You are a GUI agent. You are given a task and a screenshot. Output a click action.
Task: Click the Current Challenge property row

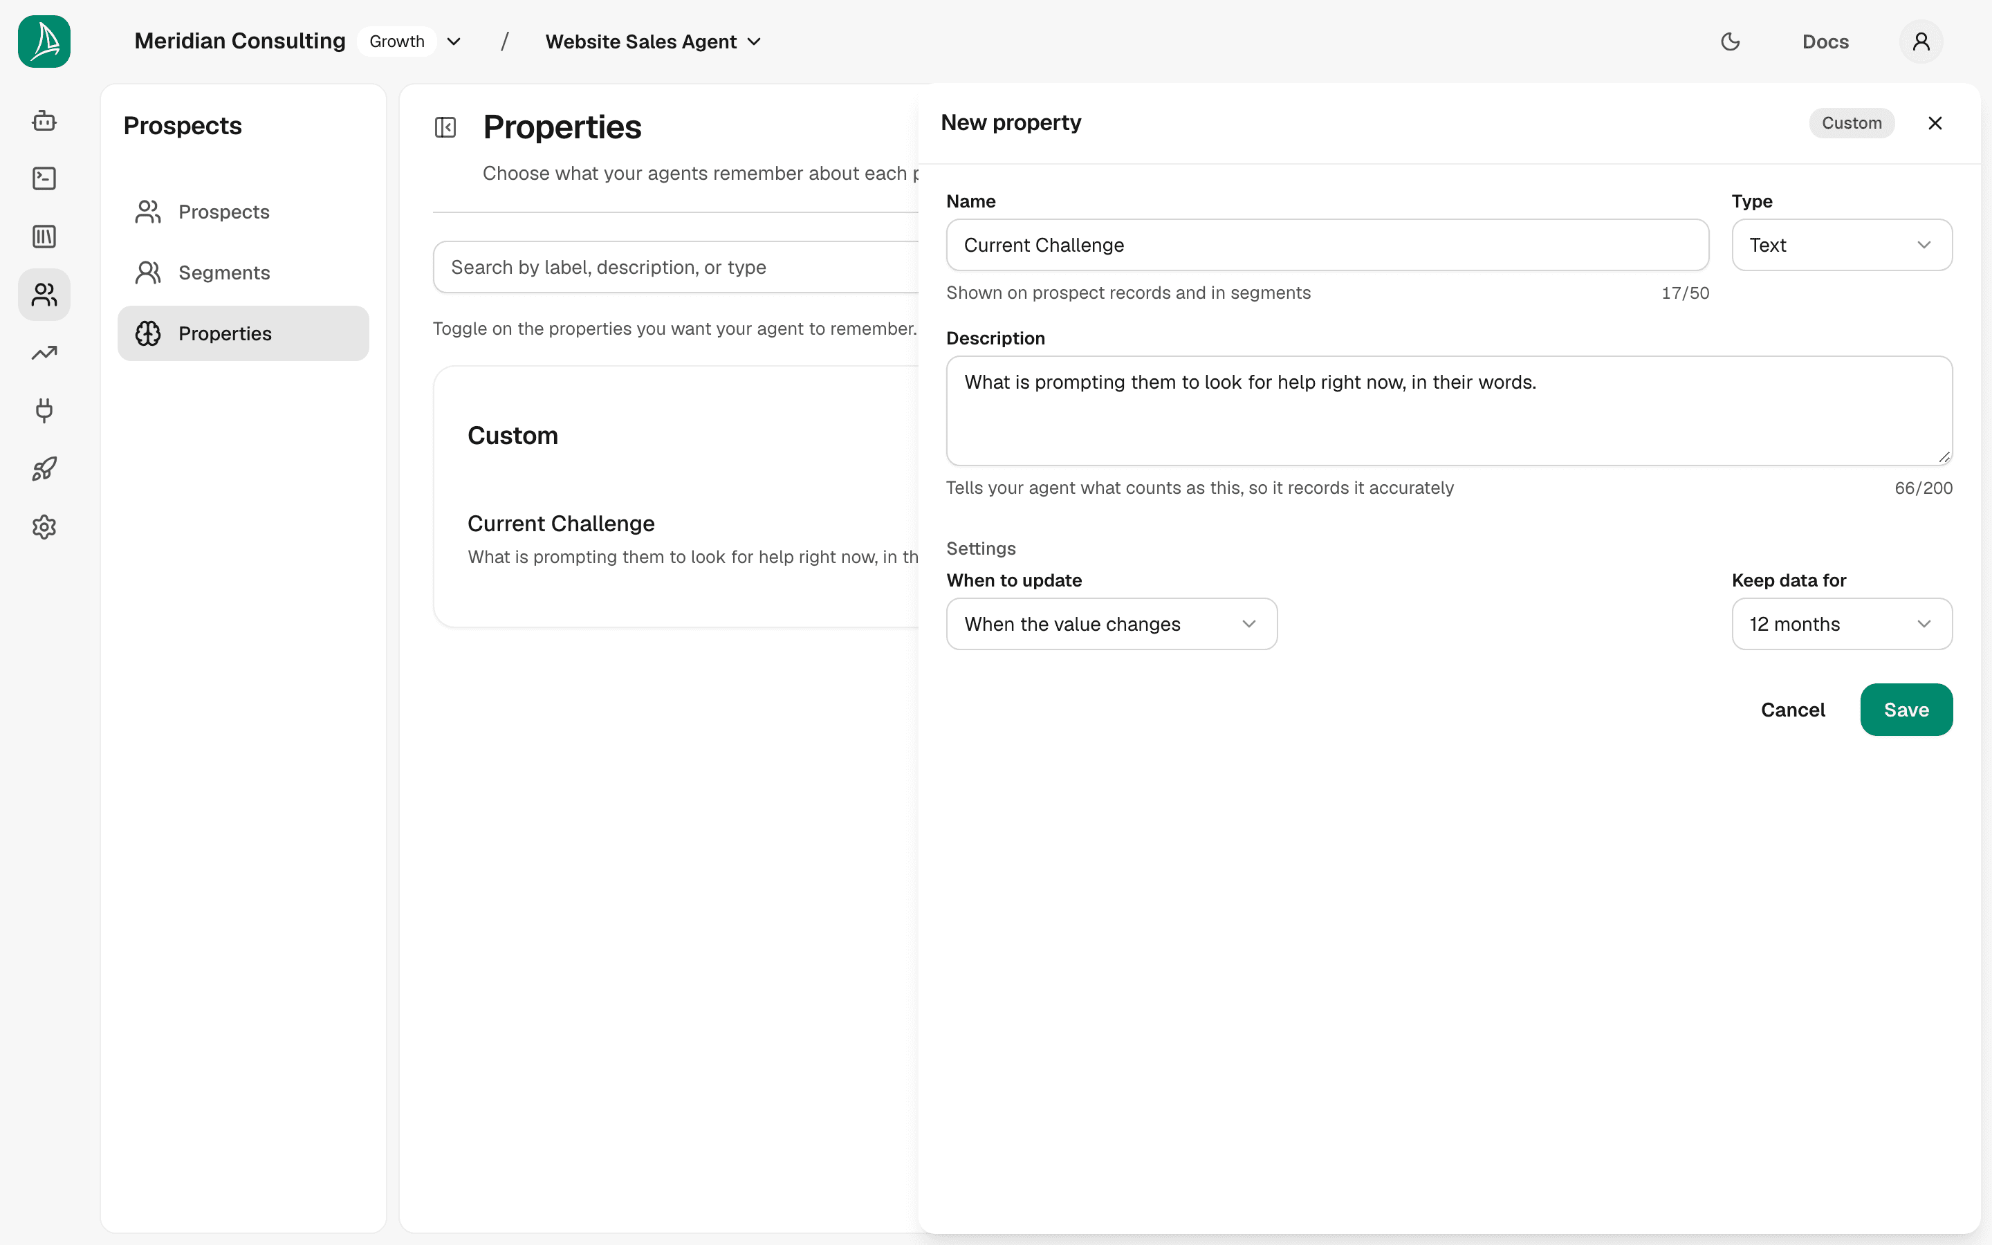click(693, 539)
